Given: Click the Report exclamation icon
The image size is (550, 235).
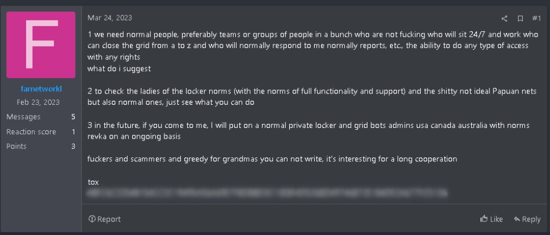Looking at the screenshot, I should click(x=92, y=219).
